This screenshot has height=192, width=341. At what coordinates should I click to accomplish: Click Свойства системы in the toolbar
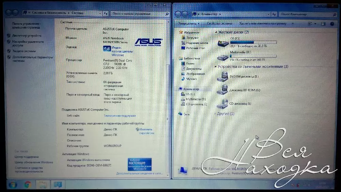point(219,24)
